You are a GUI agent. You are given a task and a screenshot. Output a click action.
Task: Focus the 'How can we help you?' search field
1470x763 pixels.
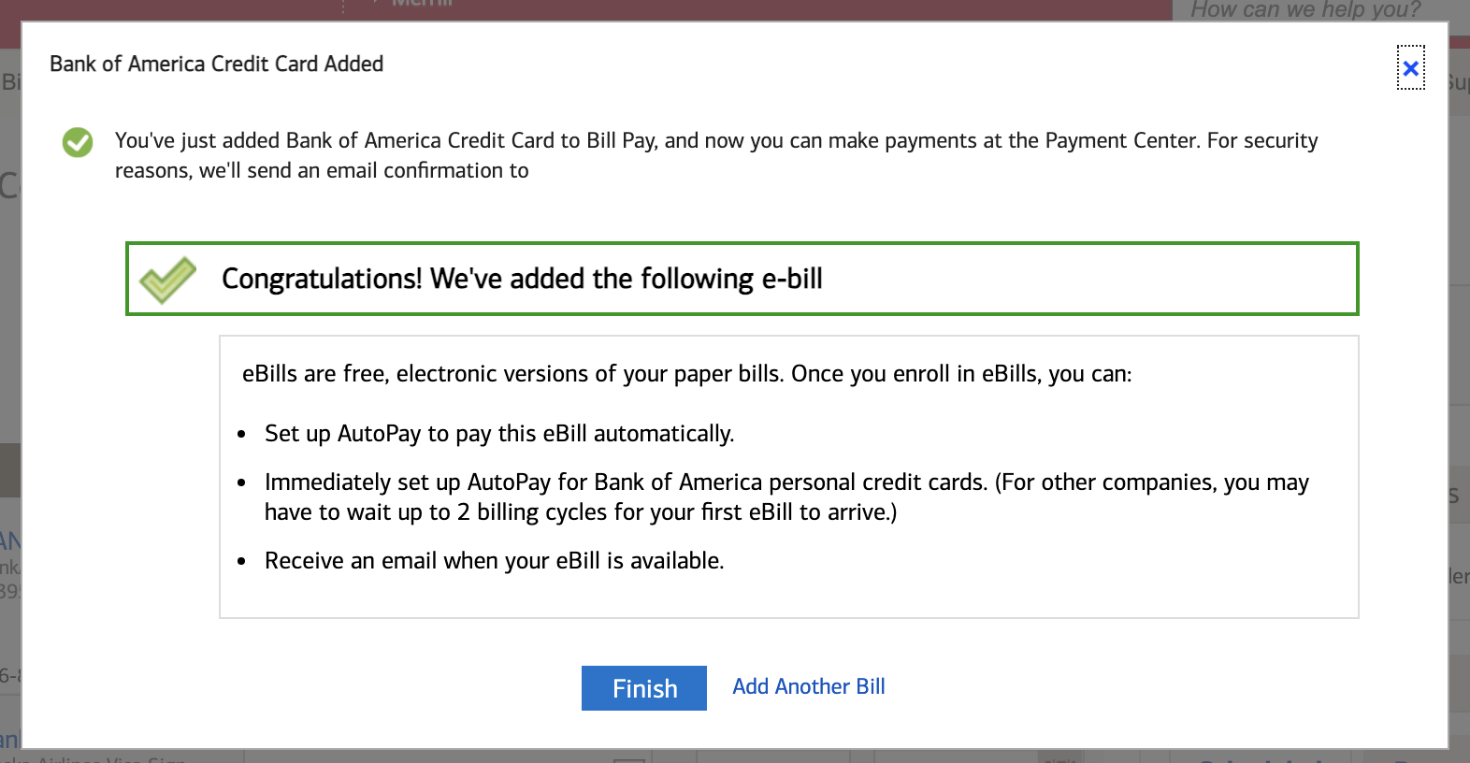coord(1305,10)
